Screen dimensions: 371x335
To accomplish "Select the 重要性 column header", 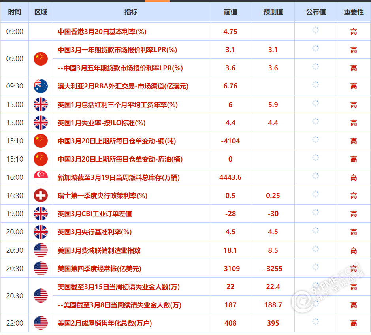I will coord(354,12).
